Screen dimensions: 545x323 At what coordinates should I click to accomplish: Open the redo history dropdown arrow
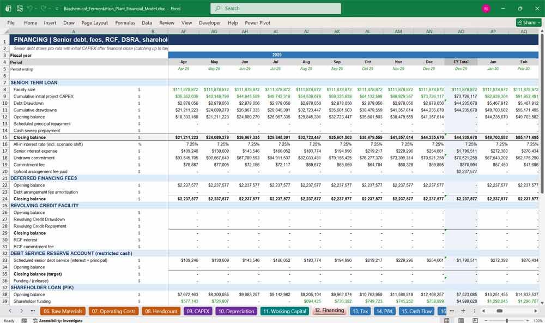(49, 9)
